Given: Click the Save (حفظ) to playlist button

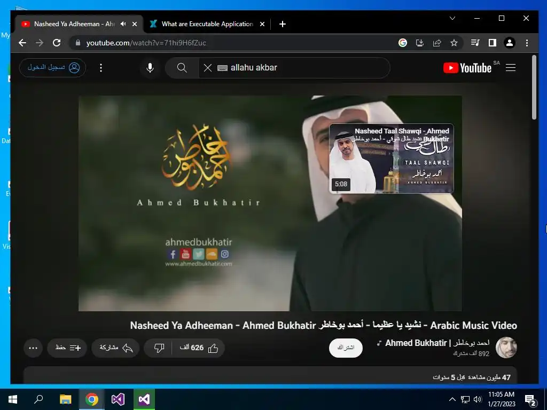Looking at the screenshot, I should [x=67, y=348].
